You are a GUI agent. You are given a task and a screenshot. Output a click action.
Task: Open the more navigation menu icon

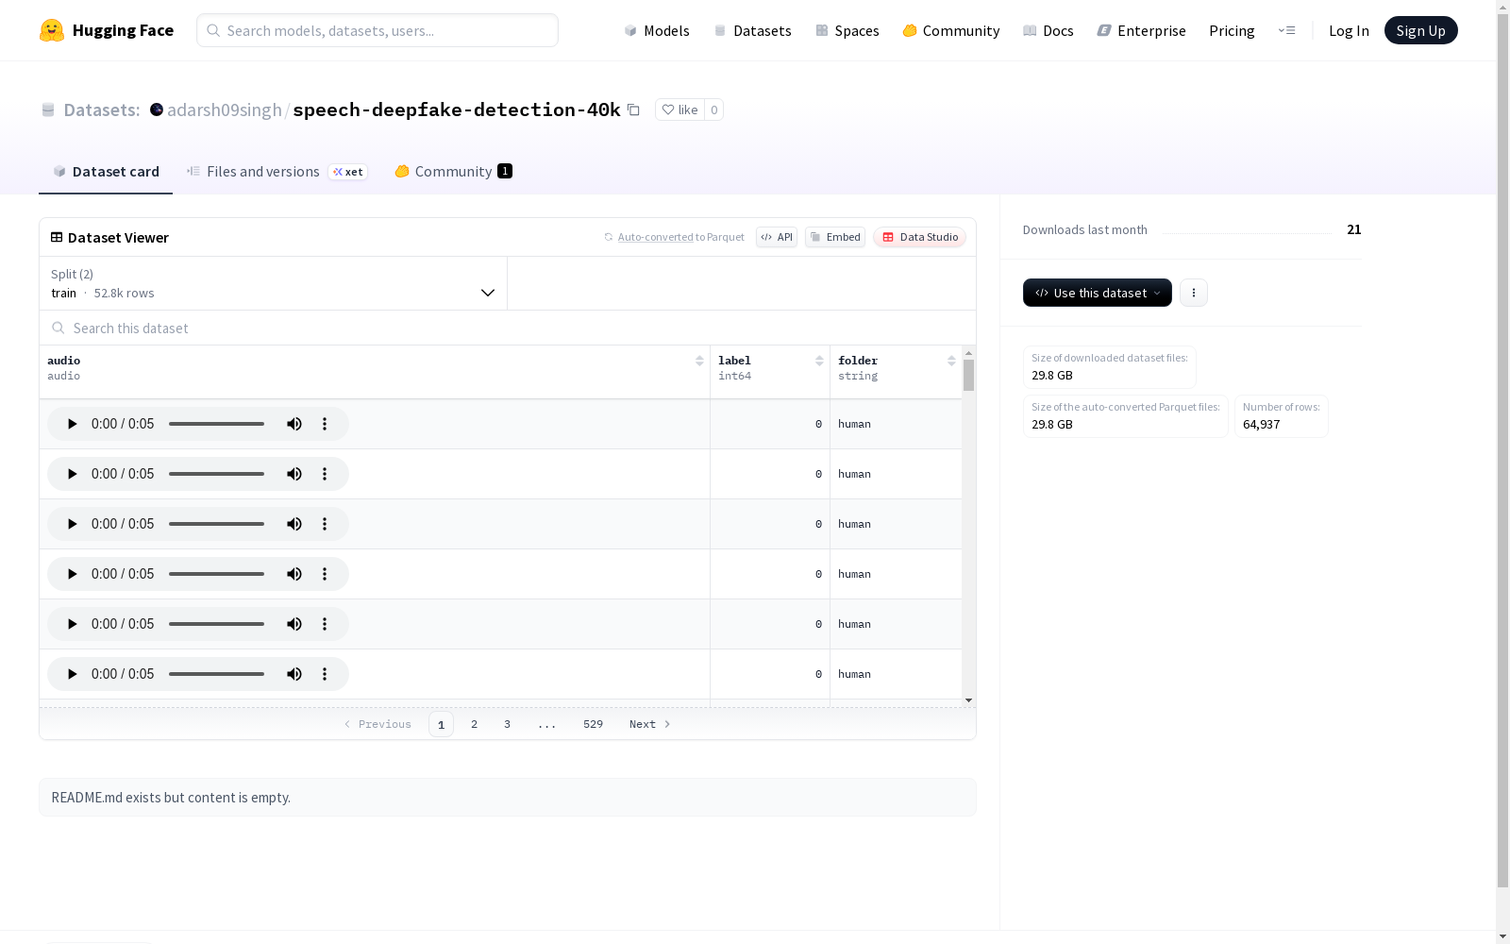(x=1286, y=30)
